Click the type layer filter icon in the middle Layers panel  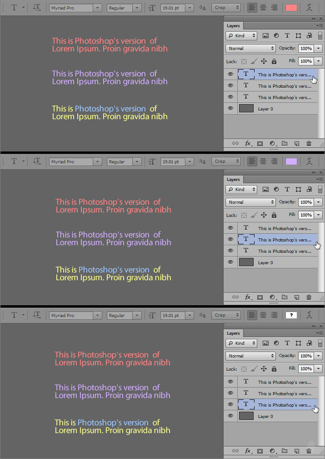pos(287,189)
